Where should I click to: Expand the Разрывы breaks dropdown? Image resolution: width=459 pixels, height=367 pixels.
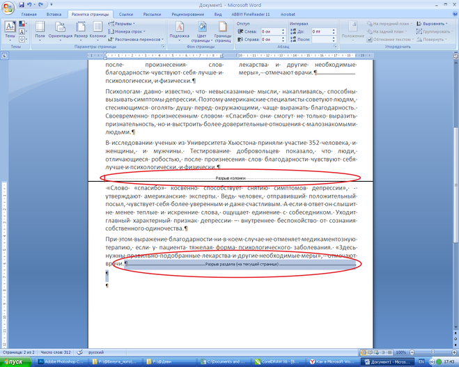(x=125, y=23)
